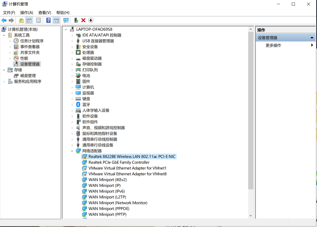317x227 pixels.
Task: Select VMware Virtual Ethernet Adapter for VMnet8
Action: (127, 174)
